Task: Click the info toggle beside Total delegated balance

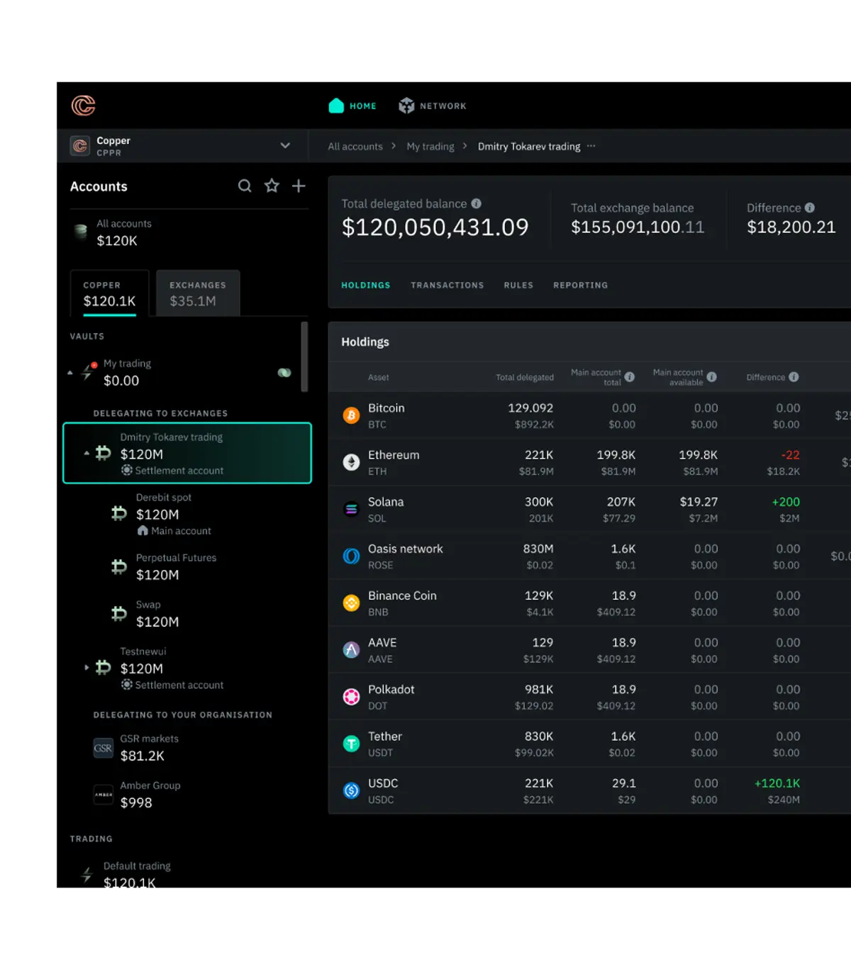Action: click(x=476, y=203)
